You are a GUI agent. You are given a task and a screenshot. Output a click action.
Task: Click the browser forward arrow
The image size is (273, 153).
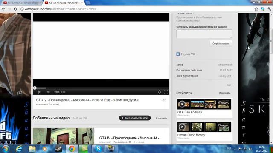[x=9, y=9]
